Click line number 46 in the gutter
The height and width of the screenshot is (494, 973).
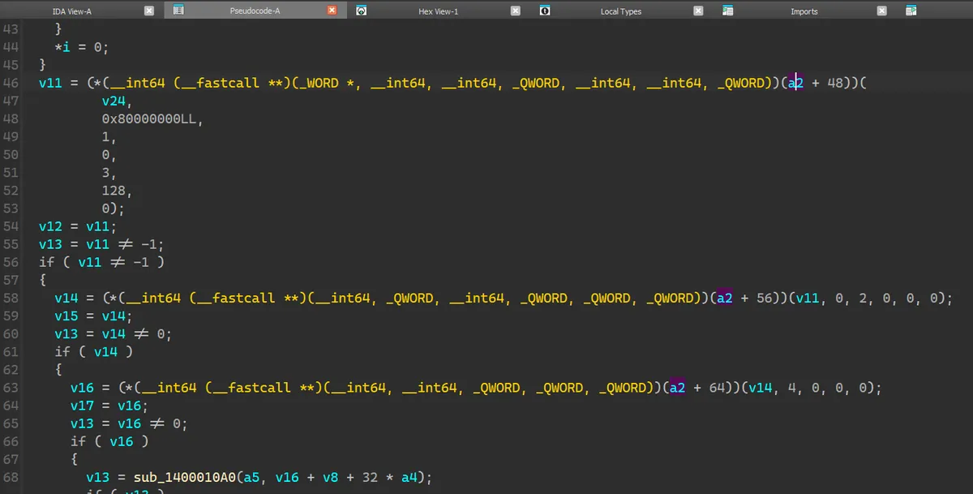(x=11, y=84)
